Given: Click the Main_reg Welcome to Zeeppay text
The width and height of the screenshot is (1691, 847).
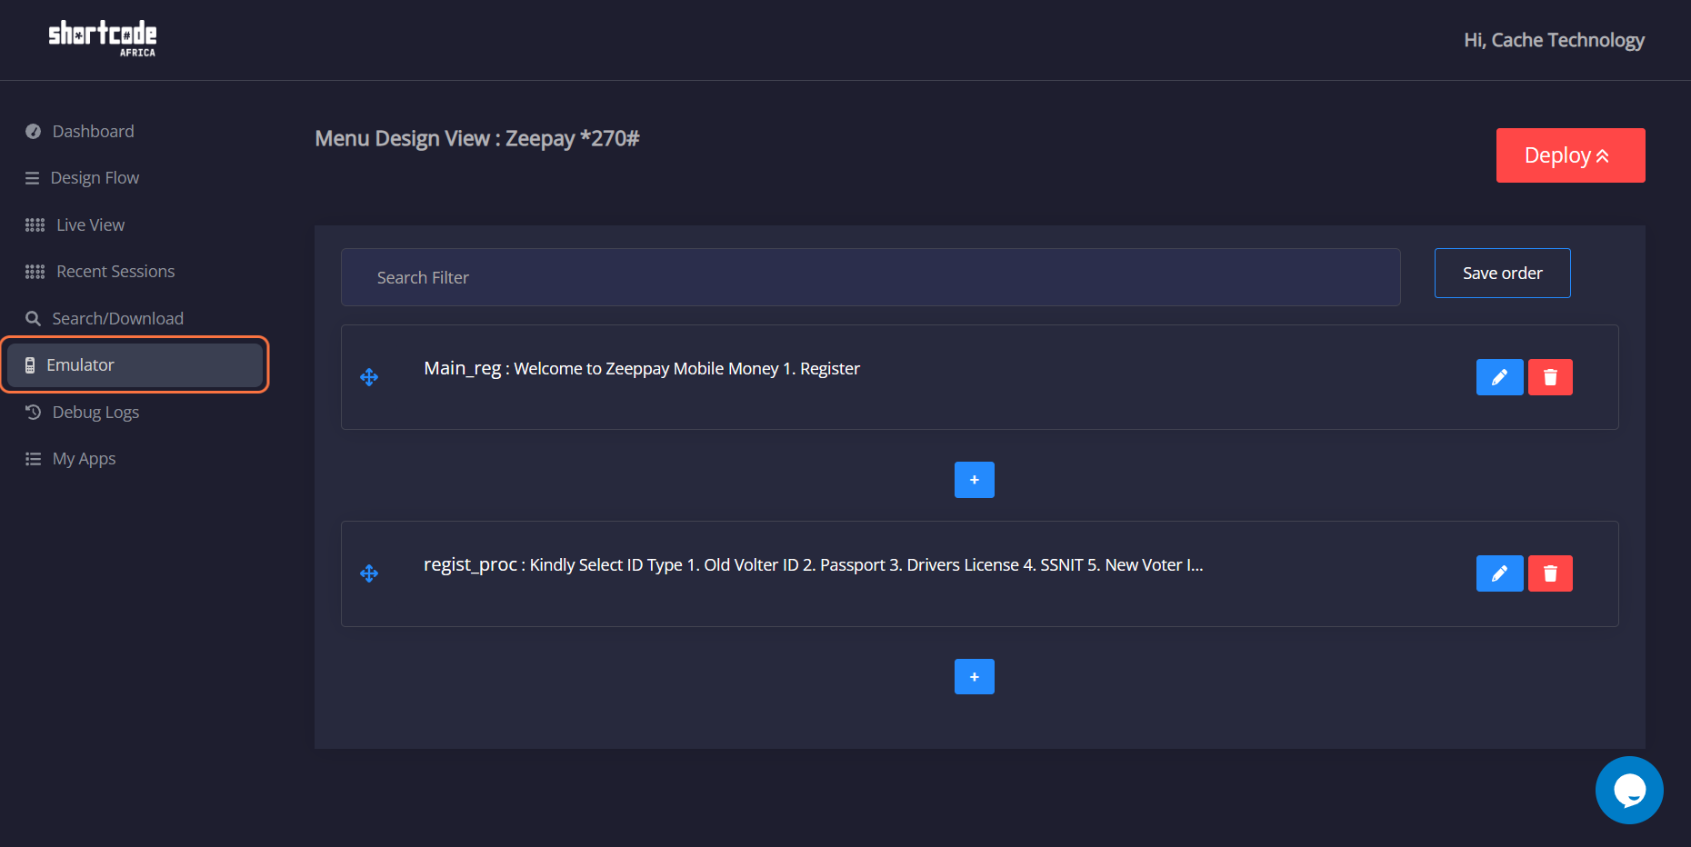Looking at the screenshot, I should (x=642, y=368).
